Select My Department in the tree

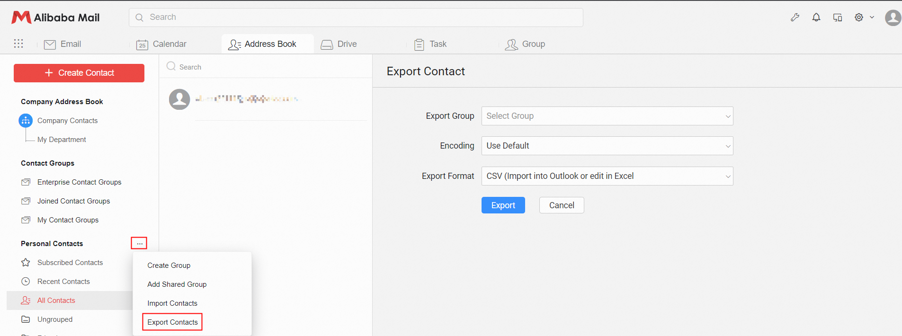pos(62,140)
